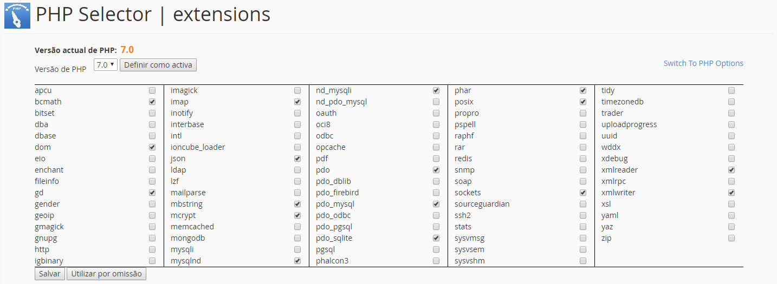Disable the mbstring extension
This screenshot has width=777, height=284.
click(x=297, y=204)
